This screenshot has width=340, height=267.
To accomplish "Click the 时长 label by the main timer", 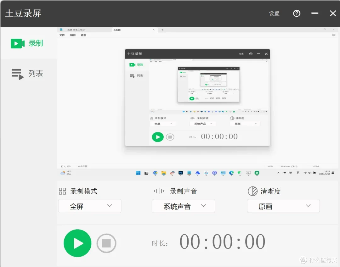I will click(160, 243).
